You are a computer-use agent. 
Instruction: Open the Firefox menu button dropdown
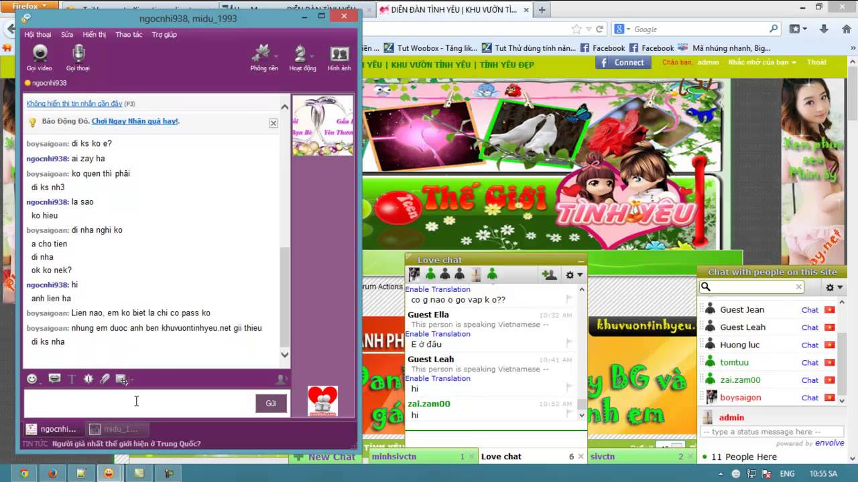(28, 5)
